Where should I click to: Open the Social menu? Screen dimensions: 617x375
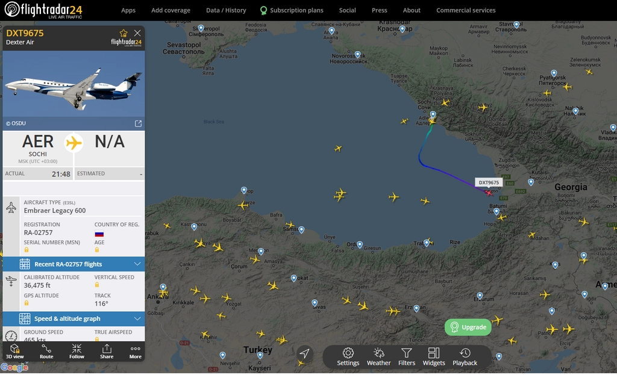(x=348, y=10)
